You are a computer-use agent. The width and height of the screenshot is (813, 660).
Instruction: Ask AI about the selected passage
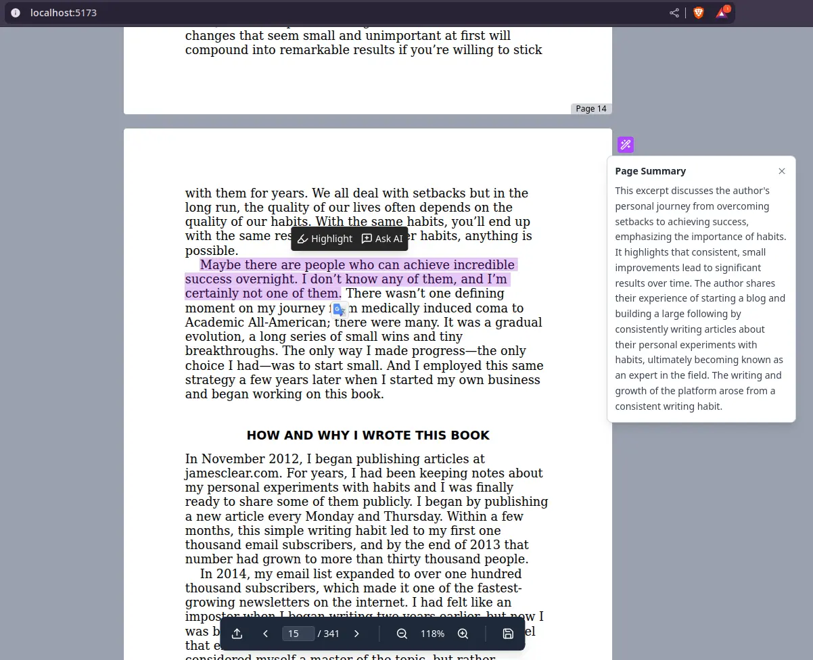[x=382, y=238]
